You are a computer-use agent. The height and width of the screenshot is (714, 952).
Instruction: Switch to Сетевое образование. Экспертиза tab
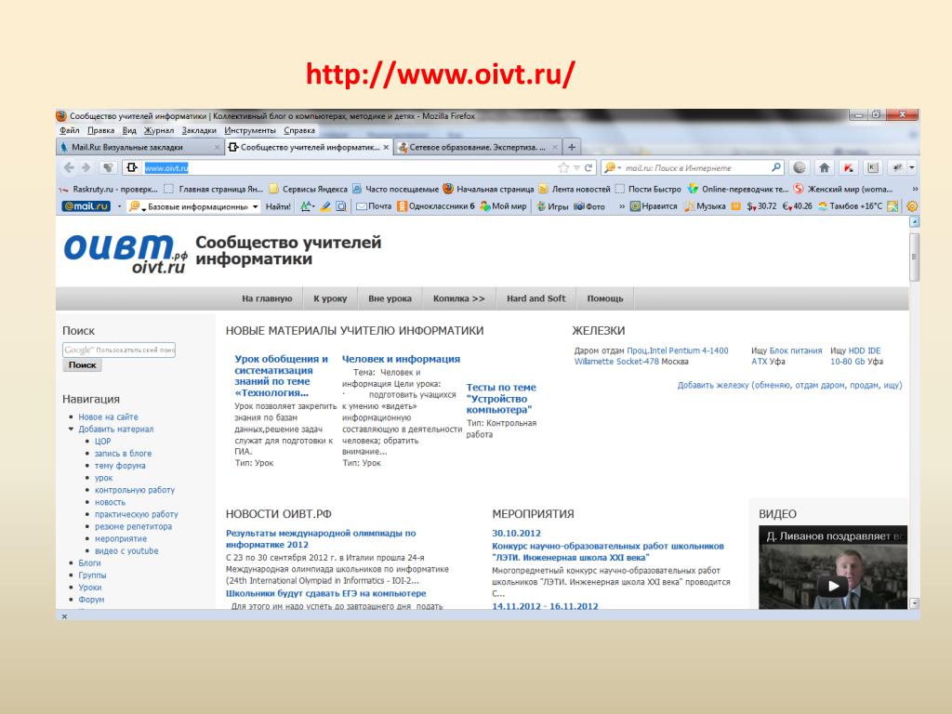(x=477, y=147)
